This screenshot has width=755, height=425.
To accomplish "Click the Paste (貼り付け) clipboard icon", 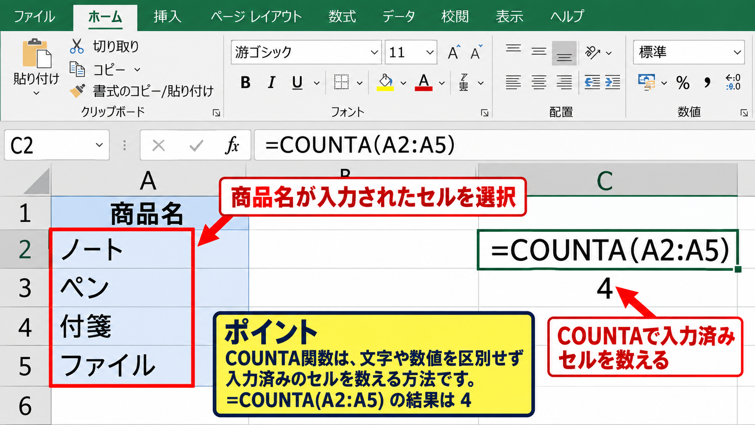I will (x=37, y=53).
